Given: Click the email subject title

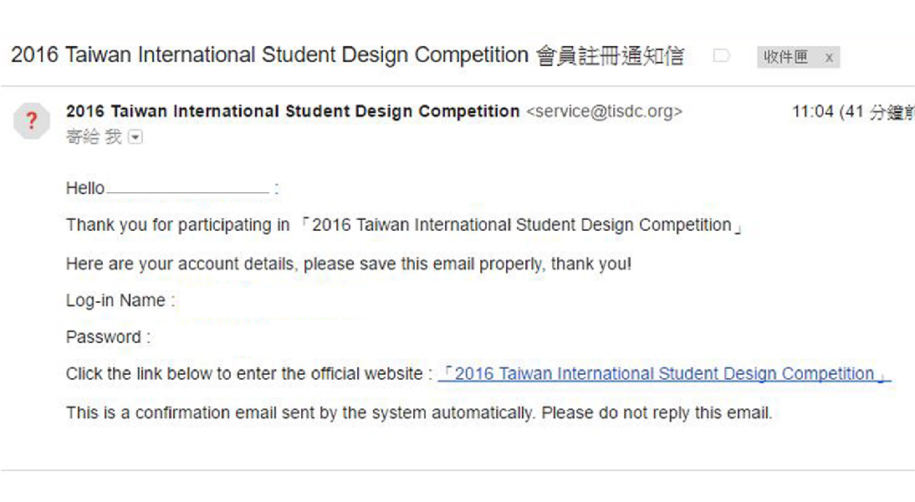Looking at the screenshot, I should (x=269, y=55).
